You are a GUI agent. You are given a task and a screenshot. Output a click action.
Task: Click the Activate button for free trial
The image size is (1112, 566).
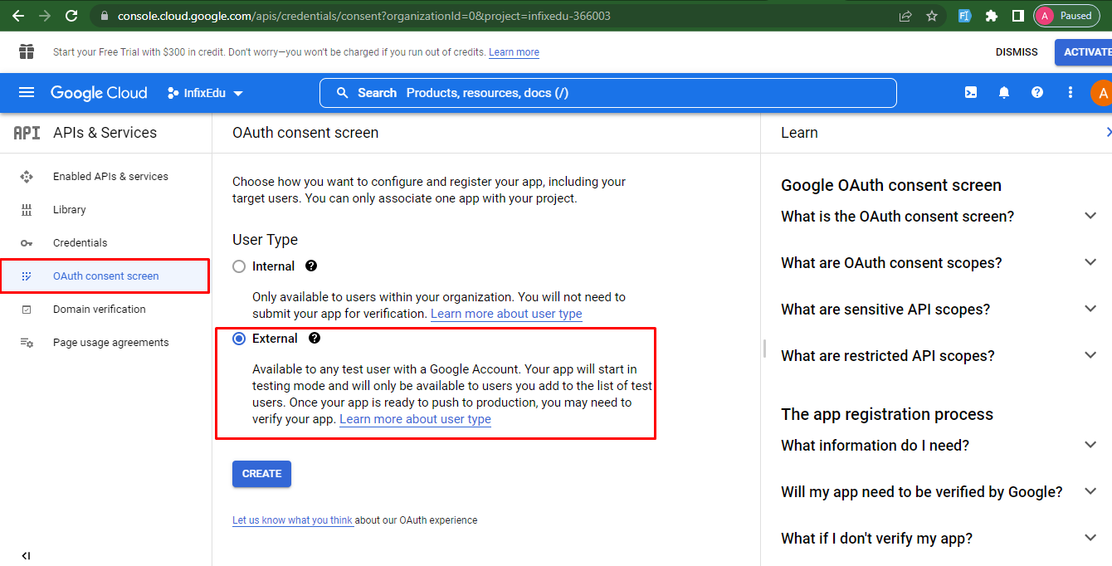[x=1084, y=52]
